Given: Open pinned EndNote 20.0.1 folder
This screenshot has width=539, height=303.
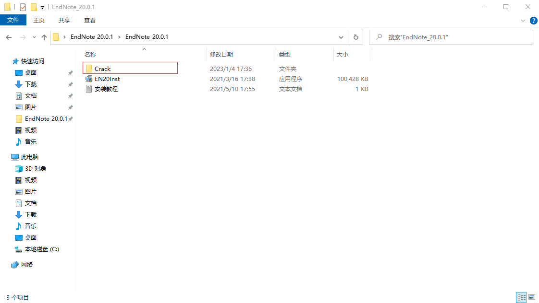Looking at the screenshot, I should (x=46, y=119).
